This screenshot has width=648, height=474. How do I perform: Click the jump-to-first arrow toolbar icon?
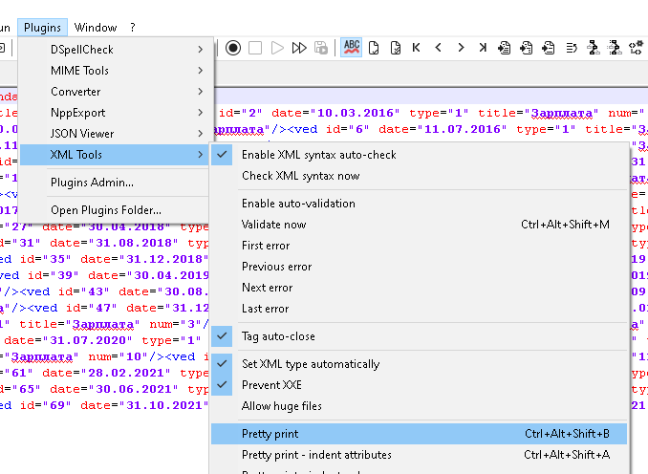click(x=417, y=48)
